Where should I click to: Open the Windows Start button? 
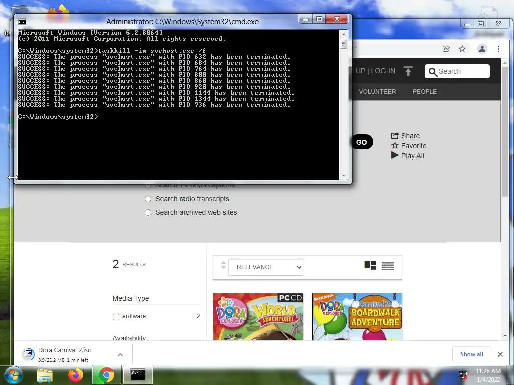[14, 375]
